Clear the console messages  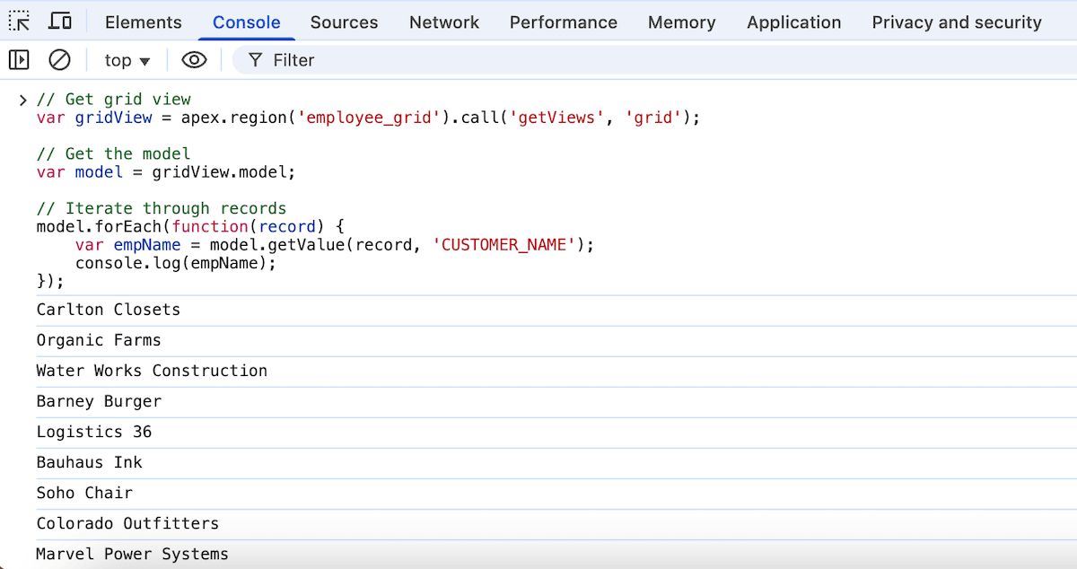pos(59,59)
